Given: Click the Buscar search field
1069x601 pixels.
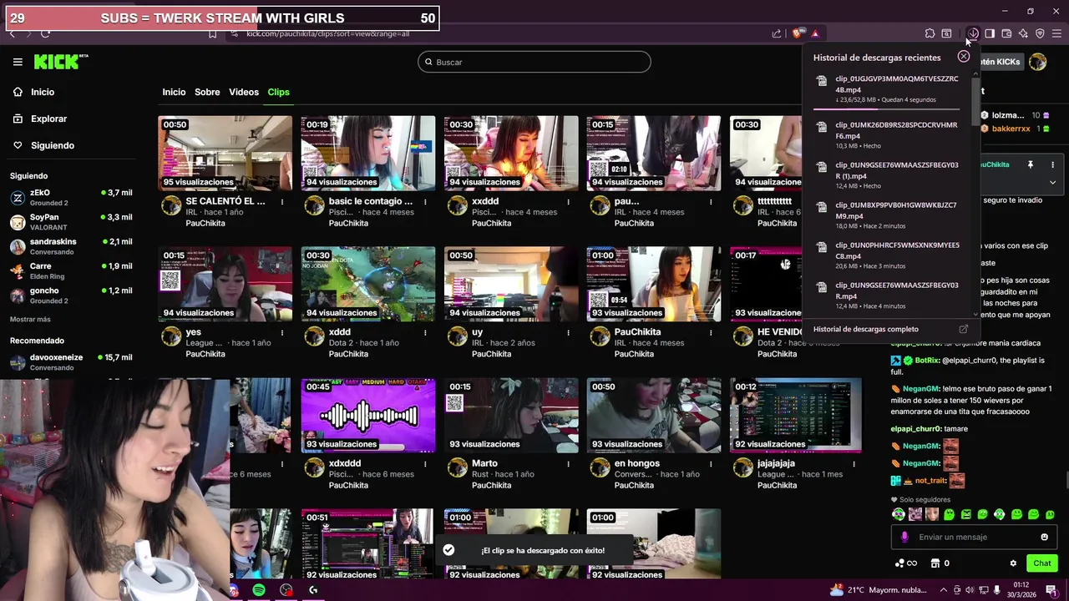Looking at the screenshot, I should [x=534, y=62].
